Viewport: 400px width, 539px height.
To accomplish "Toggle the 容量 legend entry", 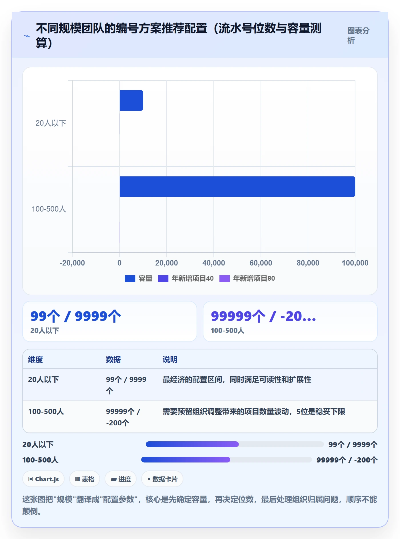I will tap(139, 278).
